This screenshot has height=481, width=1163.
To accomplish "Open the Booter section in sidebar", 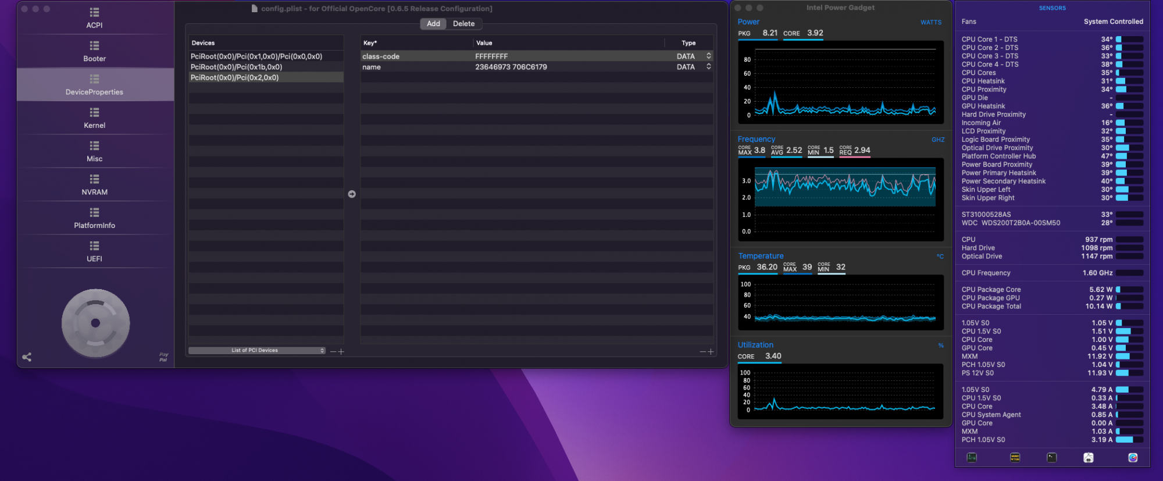I will click(x=95, y=51).
